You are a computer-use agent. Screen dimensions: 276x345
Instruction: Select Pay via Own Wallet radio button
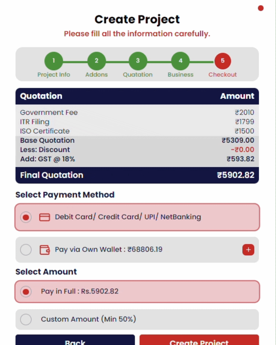click(26, 250)
